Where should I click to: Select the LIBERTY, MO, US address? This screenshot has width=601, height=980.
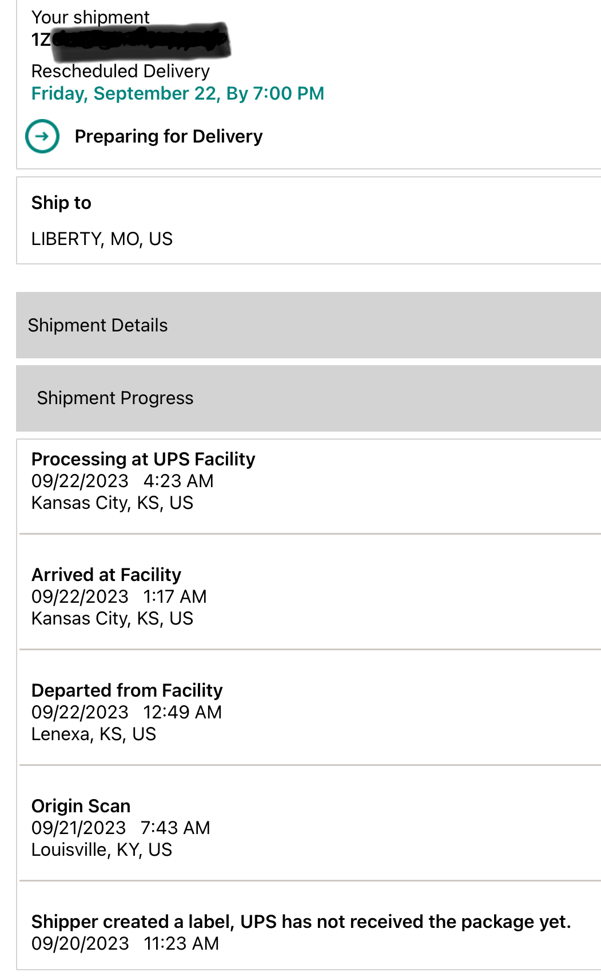tap(102, 239)
